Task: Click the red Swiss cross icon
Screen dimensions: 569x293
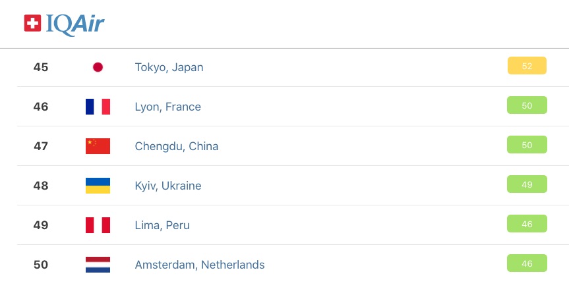Action: click(33, 23)
